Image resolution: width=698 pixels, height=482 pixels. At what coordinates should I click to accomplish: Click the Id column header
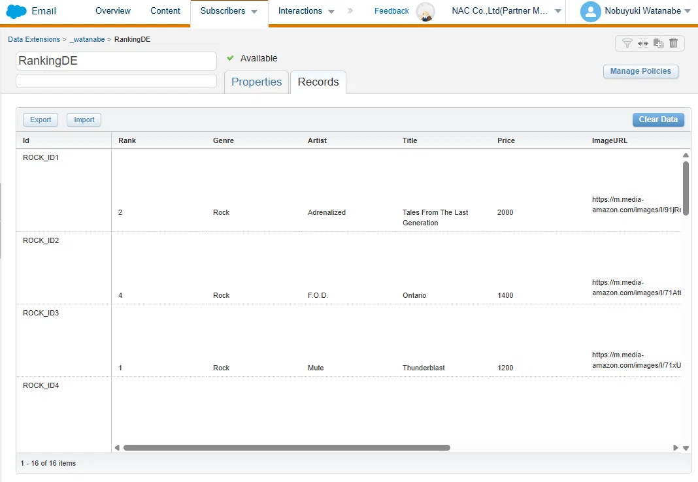[63, 140]
